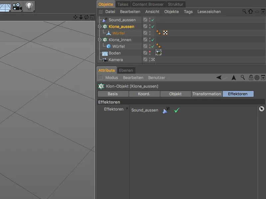
Task: Click the Object Manager grip dots handle
Action: 100,12
